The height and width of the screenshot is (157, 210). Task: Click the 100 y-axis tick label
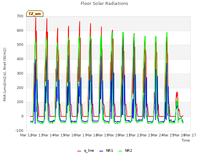[x=20, y=102]
